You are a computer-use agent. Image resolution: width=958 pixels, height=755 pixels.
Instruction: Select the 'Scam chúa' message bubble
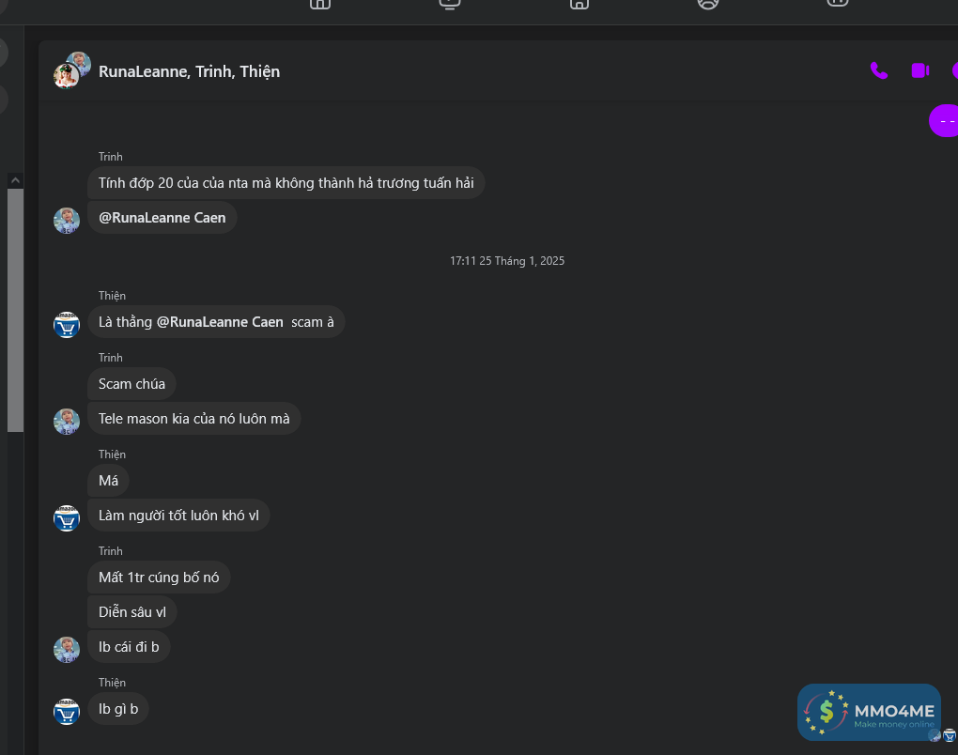coord(131,384)
